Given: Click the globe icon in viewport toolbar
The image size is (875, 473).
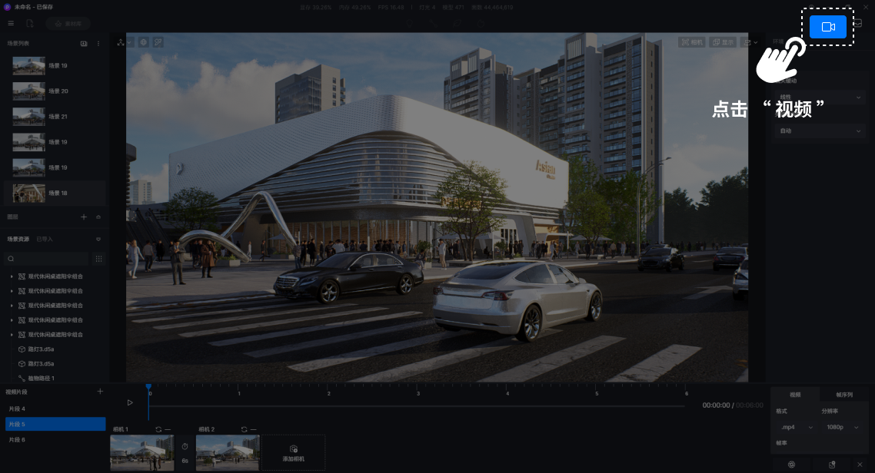Looking at the screenshot, I should (x=143, y=42).
